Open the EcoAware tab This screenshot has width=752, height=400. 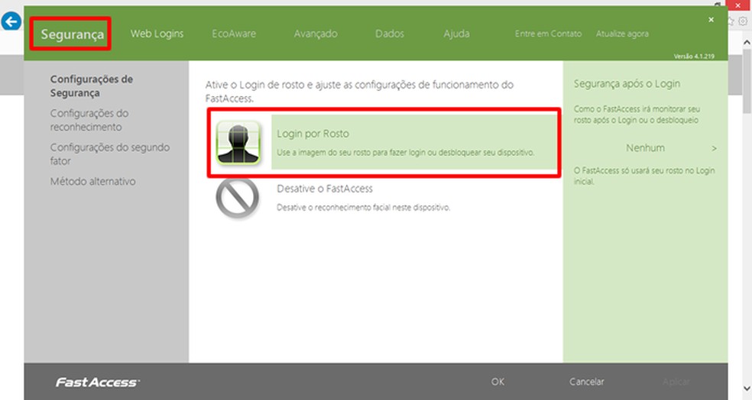[234, 34]
